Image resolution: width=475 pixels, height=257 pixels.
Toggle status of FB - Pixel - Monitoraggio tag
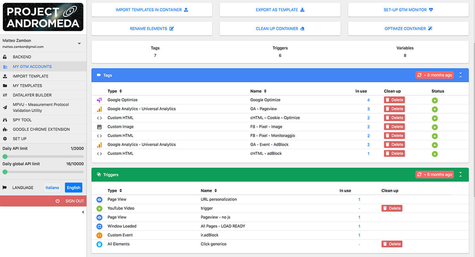pos(435,136)
